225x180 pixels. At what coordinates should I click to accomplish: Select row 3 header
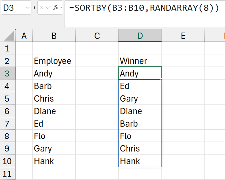click(x=7, y=73)
